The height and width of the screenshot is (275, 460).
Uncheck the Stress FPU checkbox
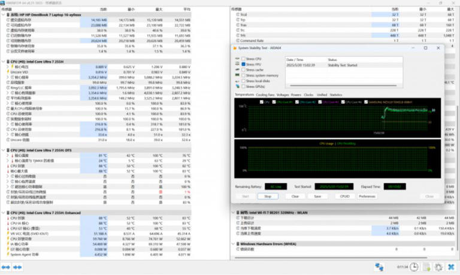click(x=243, y=64)
